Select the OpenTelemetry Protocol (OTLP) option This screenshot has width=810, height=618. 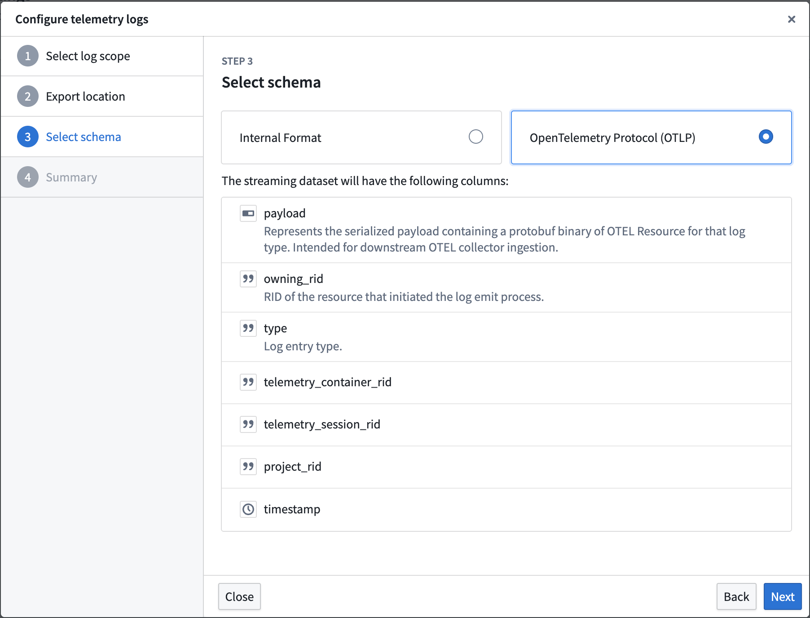[766, 137]
